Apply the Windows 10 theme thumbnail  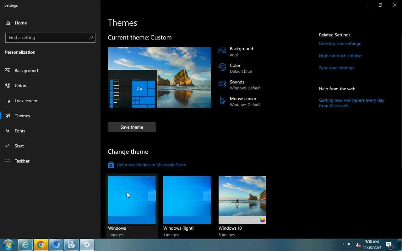pyautogui.click(x=242, y=200)
